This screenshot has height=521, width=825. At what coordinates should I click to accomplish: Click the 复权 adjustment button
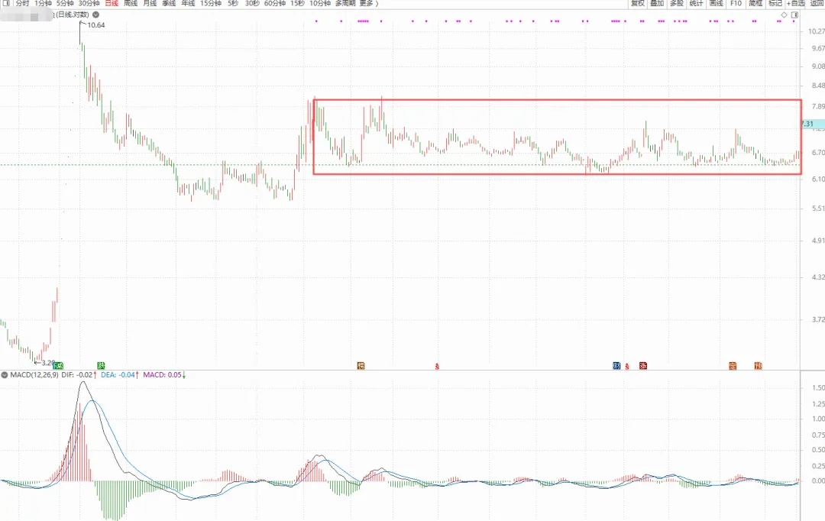[638, 3]
